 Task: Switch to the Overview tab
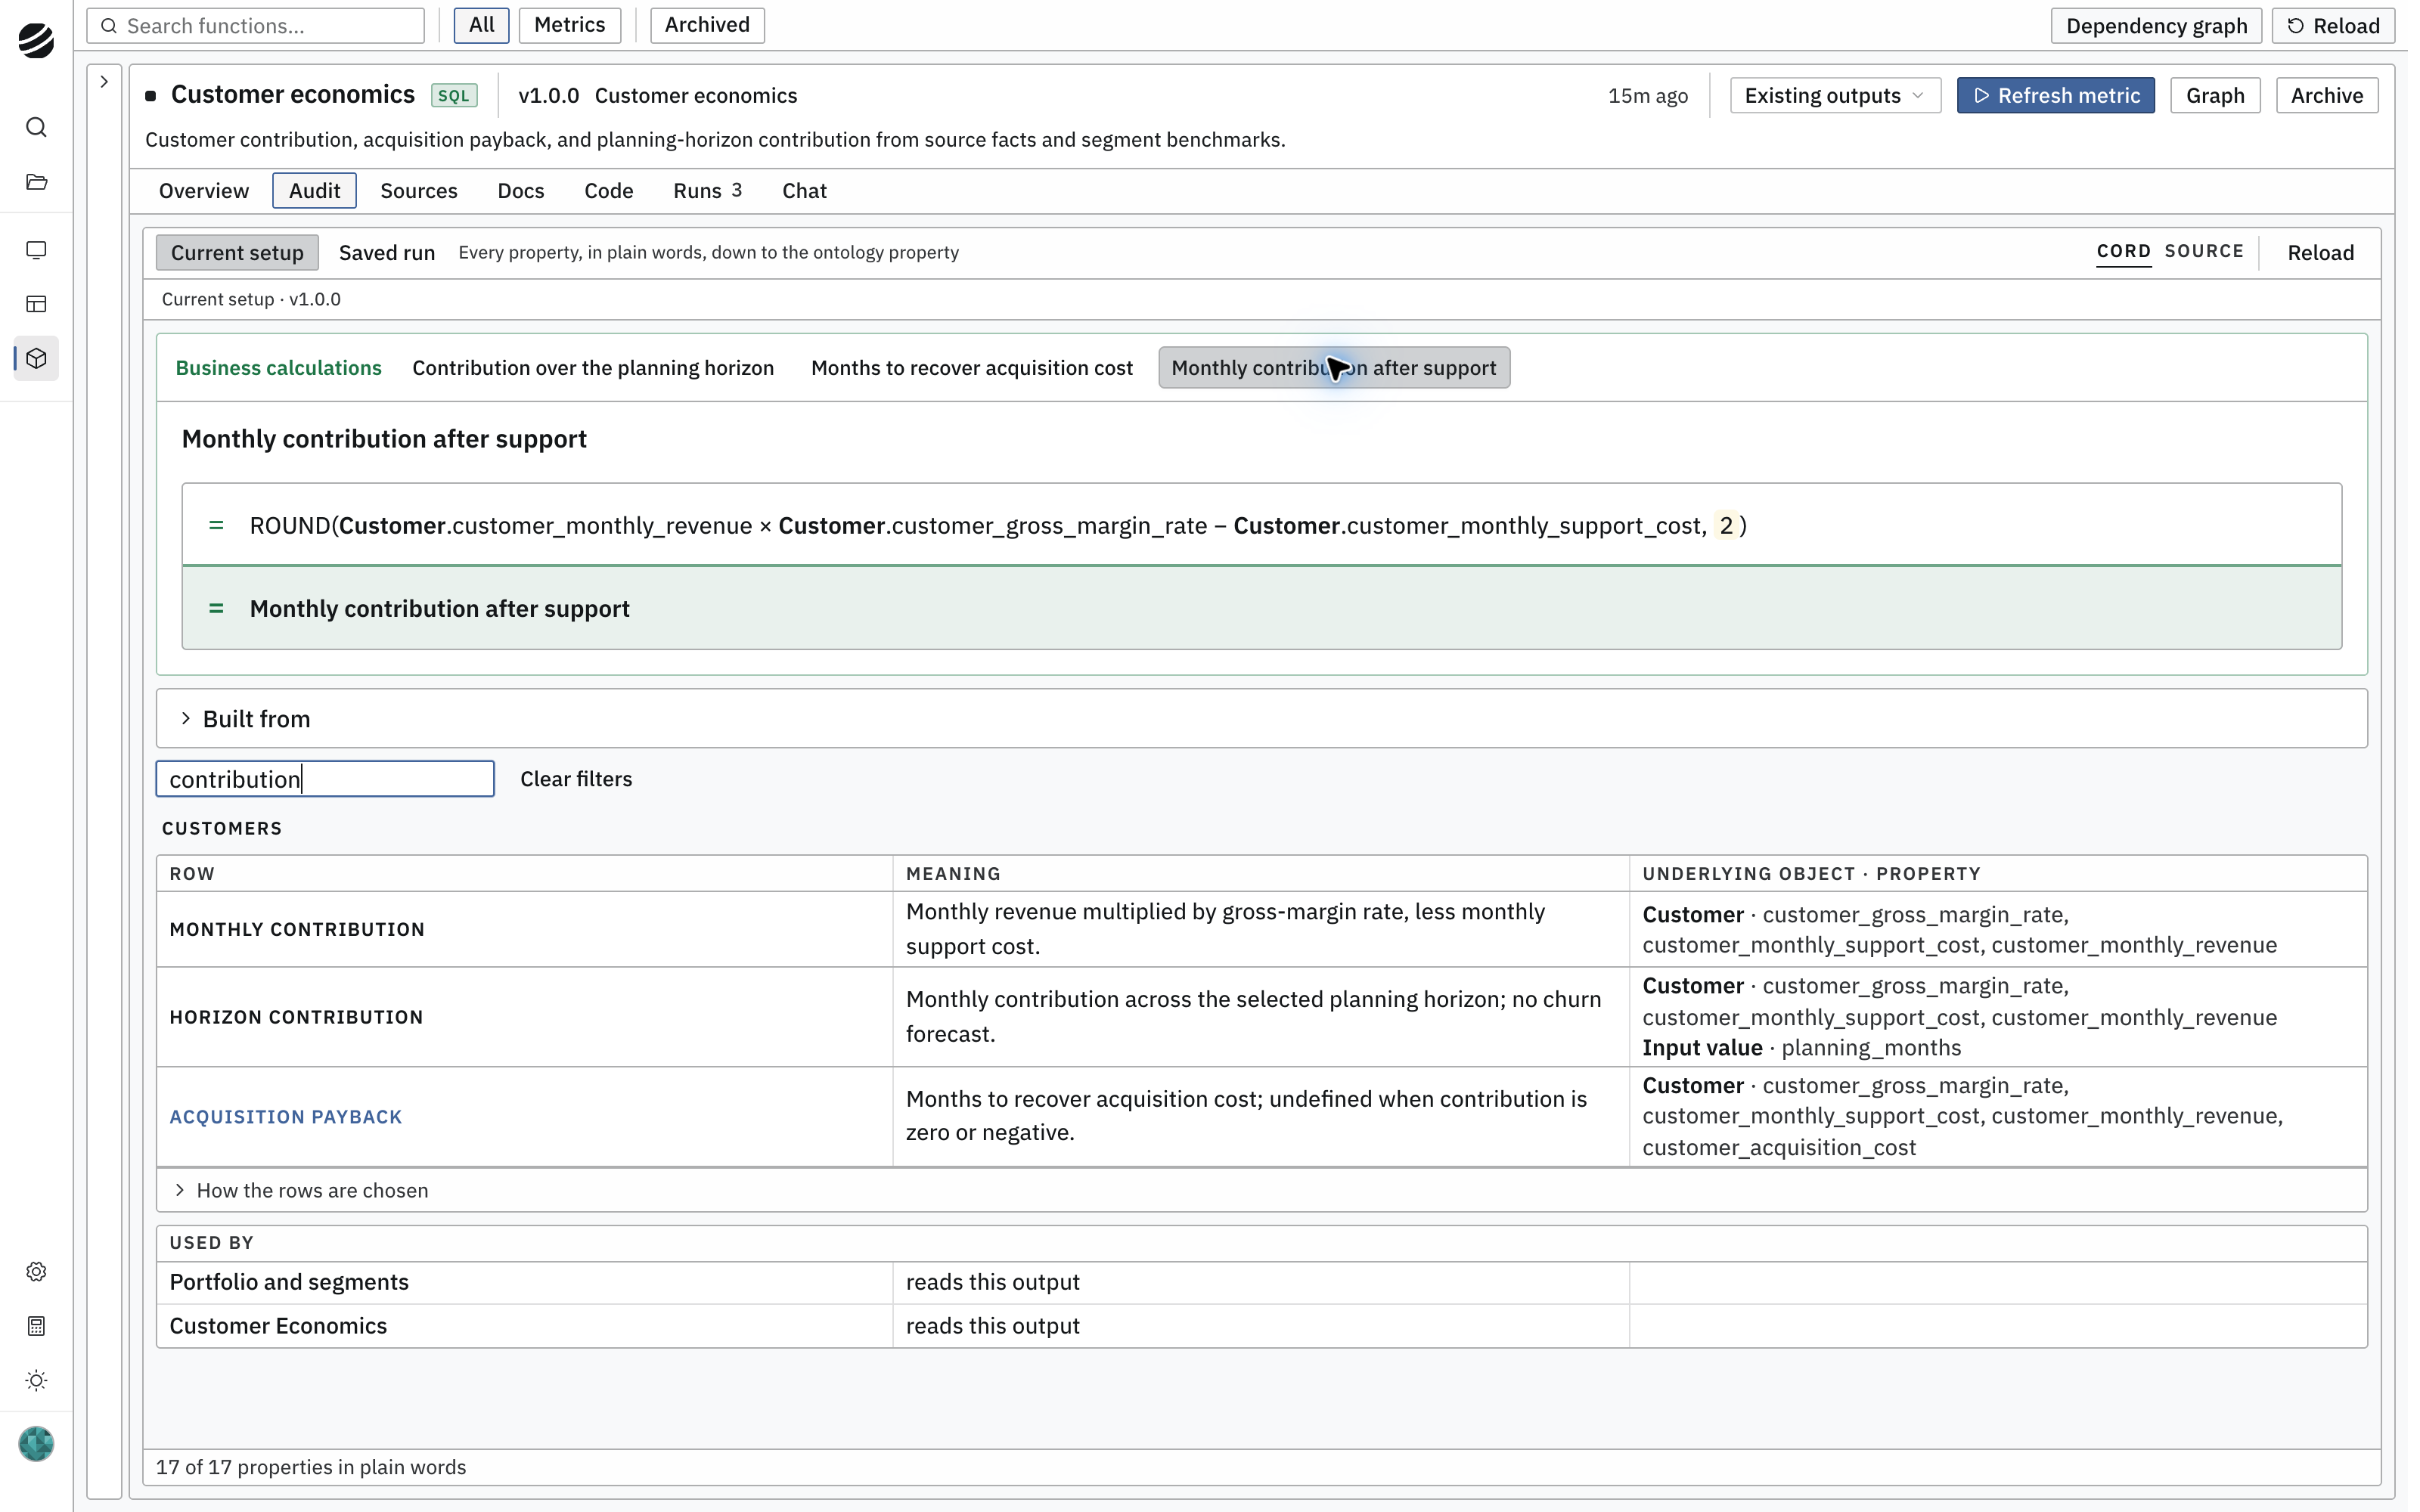204,191
